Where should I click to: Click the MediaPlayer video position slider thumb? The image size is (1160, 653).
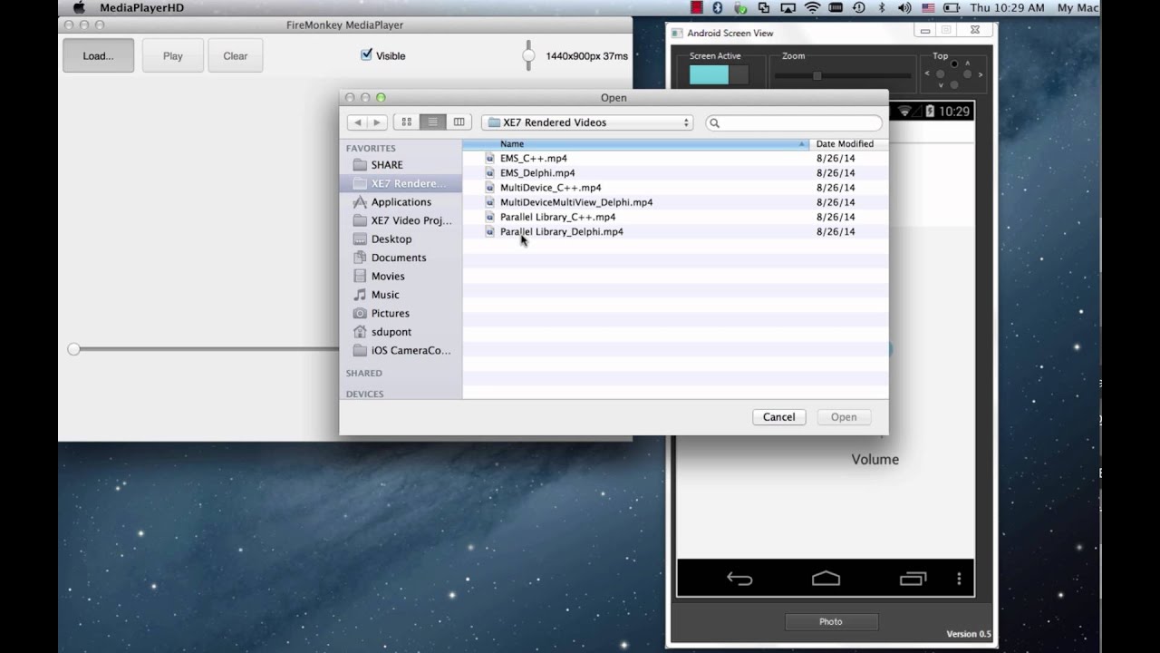pyautogui.click(x=73, y=349)
